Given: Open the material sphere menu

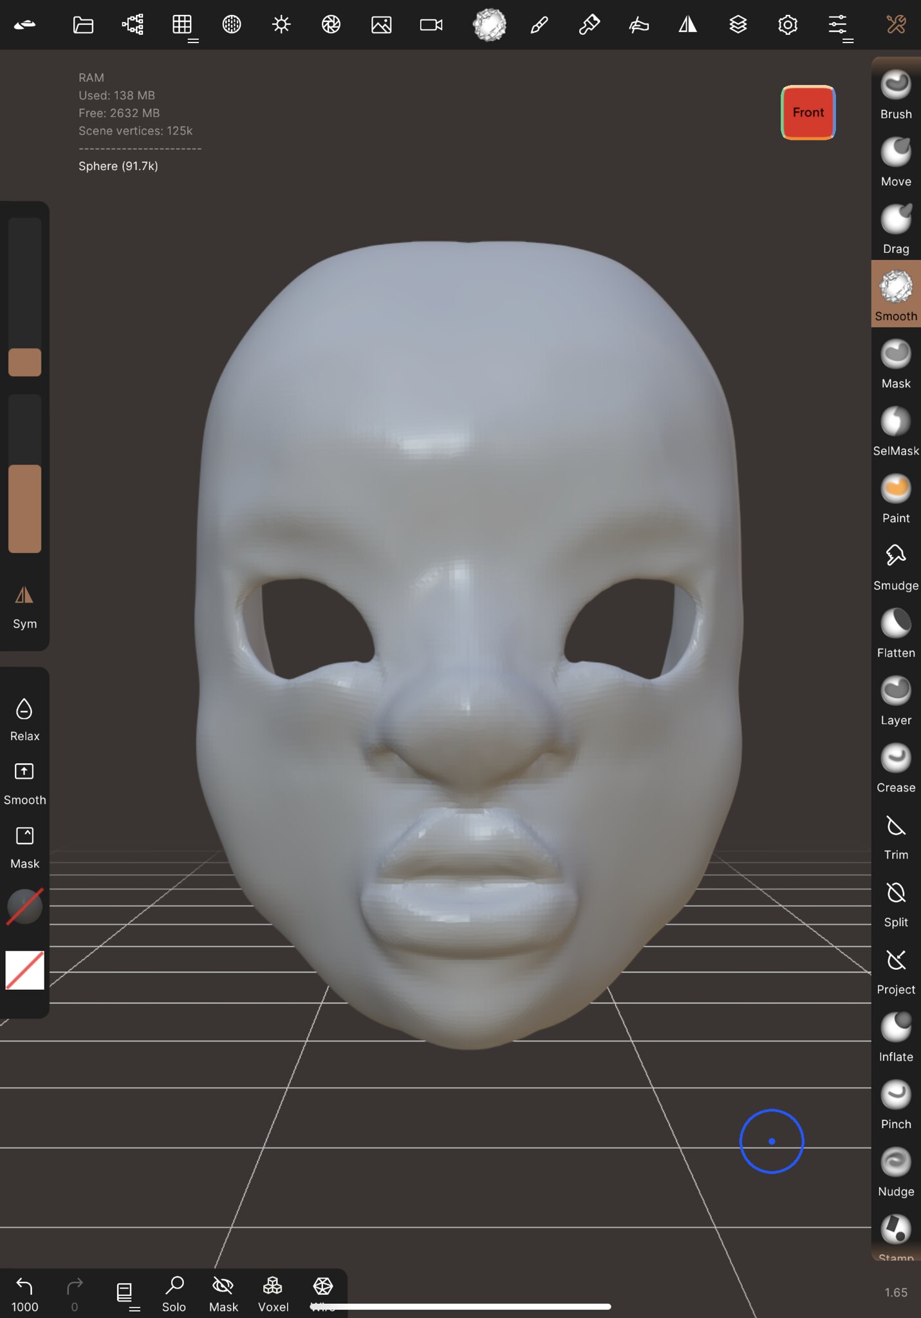Looking at the screenshot, I should point(232,24).
